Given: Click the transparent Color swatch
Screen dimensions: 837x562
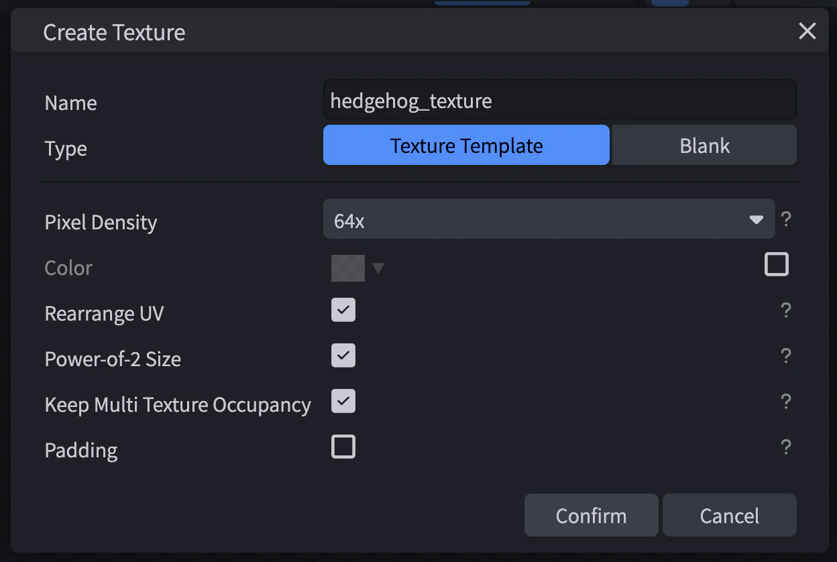Looking at the screenshot, I should [x=348, y=268].
